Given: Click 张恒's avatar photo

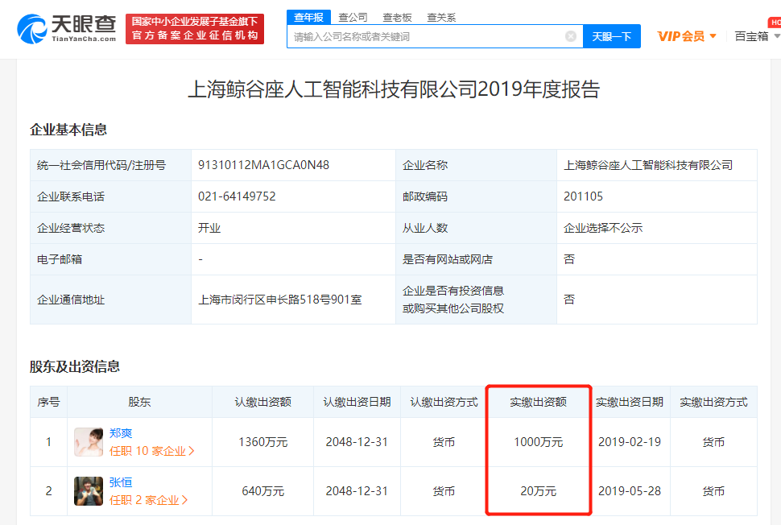Looking at the screenshot, I should (88, 491).
